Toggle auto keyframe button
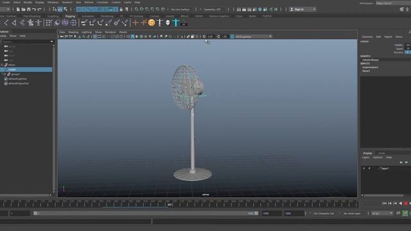The image size is (411, 231). (405, 214)
